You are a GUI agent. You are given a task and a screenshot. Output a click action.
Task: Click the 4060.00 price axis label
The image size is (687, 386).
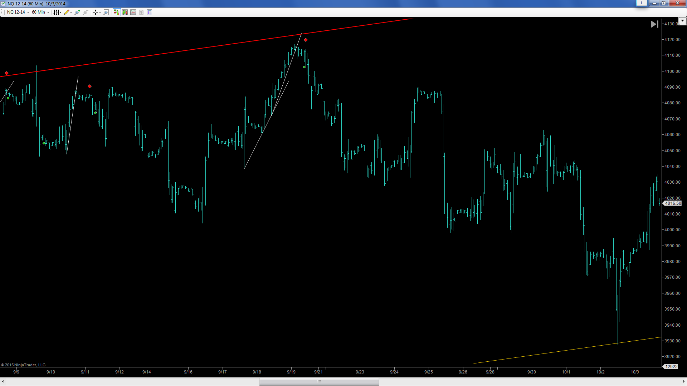[672, 135]
